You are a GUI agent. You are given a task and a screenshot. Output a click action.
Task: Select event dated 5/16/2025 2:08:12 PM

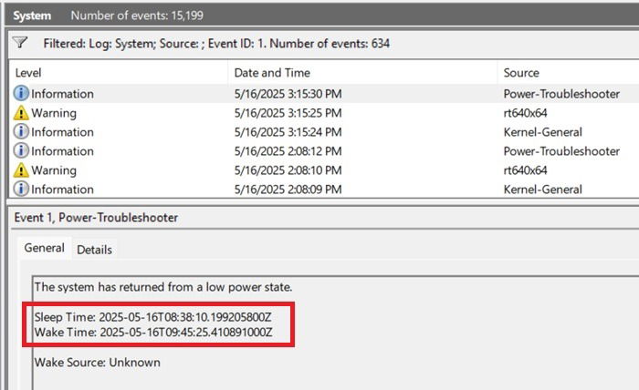click(x=288, y=151)
